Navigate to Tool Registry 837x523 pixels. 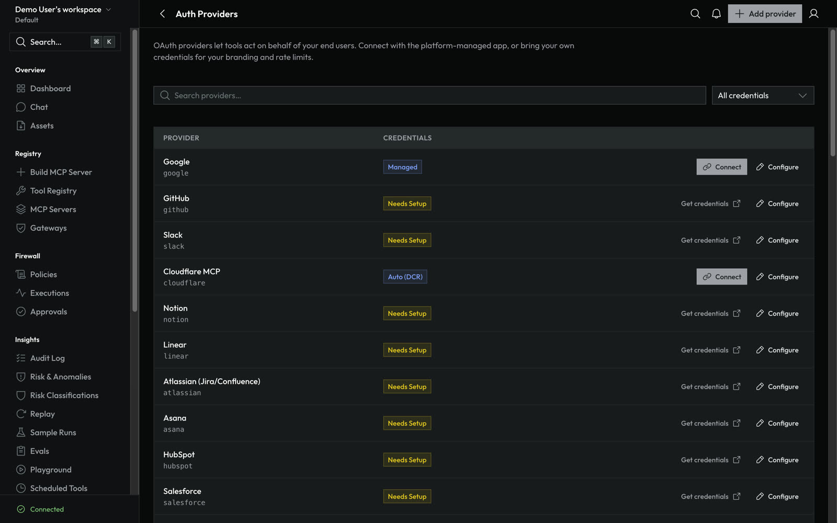pos(53,191)
